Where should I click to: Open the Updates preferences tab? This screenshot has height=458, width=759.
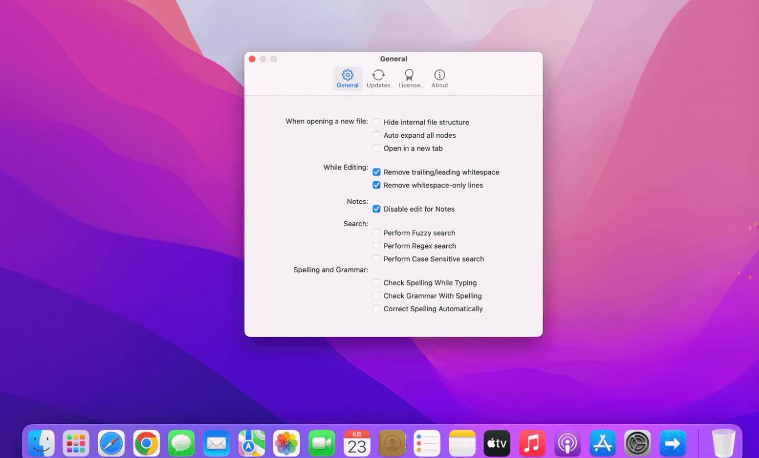point(378,78)
